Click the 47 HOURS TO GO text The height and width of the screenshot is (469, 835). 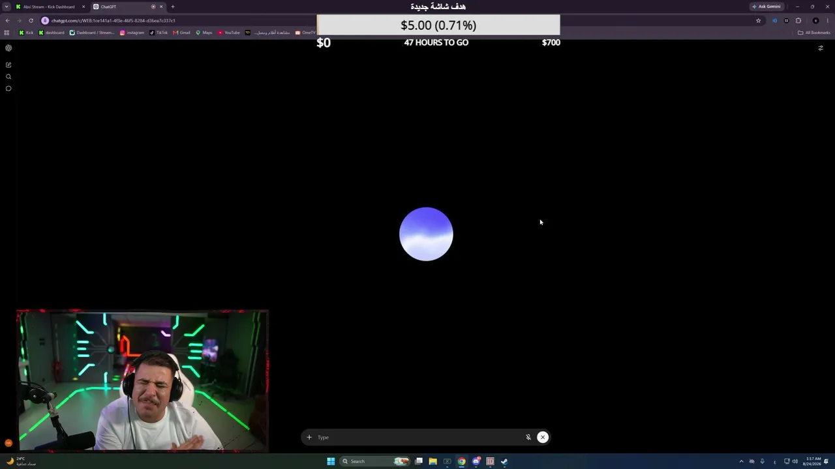tap(436, 42)
